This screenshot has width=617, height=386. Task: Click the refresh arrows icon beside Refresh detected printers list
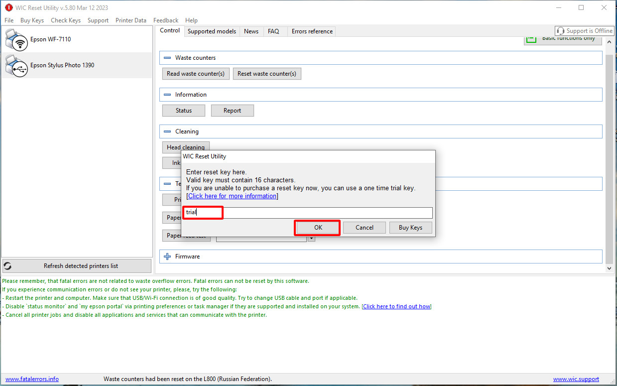point(8,266)
